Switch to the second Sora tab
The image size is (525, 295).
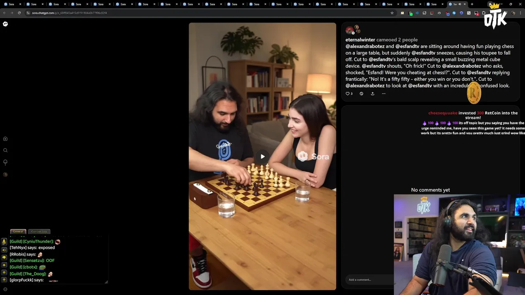click(x=34, y=4)
